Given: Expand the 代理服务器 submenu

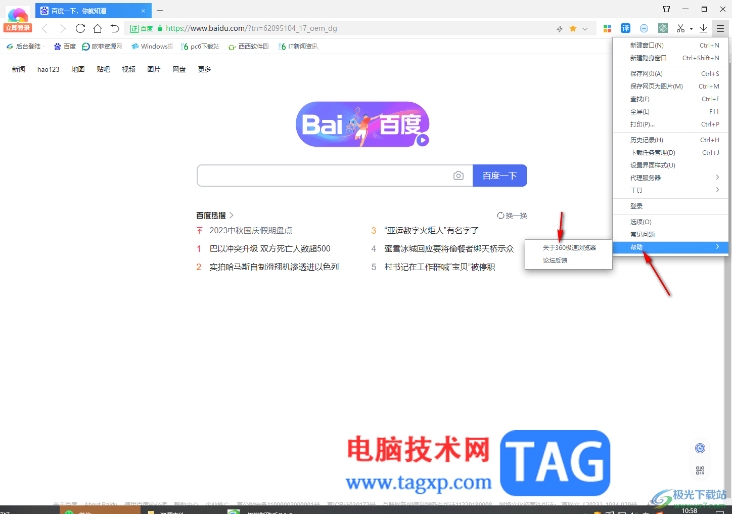Looking at the screenshot, I should click(x=670, y=178).
